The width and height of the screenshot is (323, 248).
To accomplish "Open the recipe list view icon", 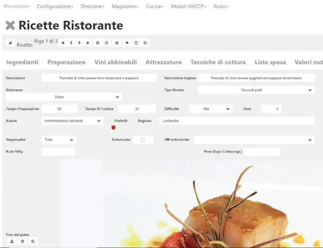I will point(97,43).
